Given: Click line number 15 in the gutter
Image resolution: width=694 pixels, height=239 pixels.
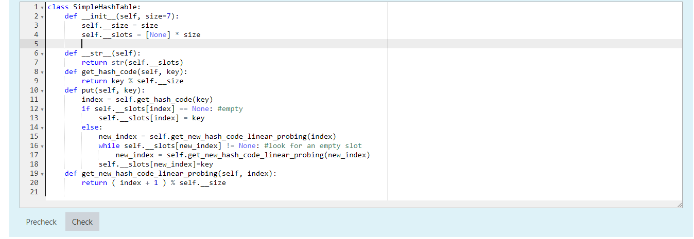Looking at the screenshot, I should (x=34, y=137).
